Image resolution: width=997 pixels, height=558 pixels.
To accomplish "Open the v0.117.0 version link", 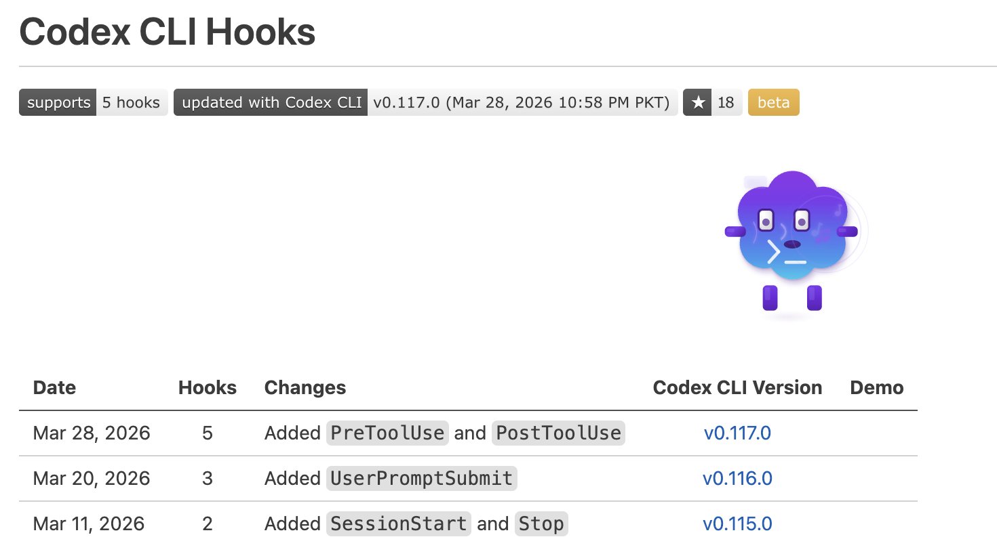I will click(737, 433).
